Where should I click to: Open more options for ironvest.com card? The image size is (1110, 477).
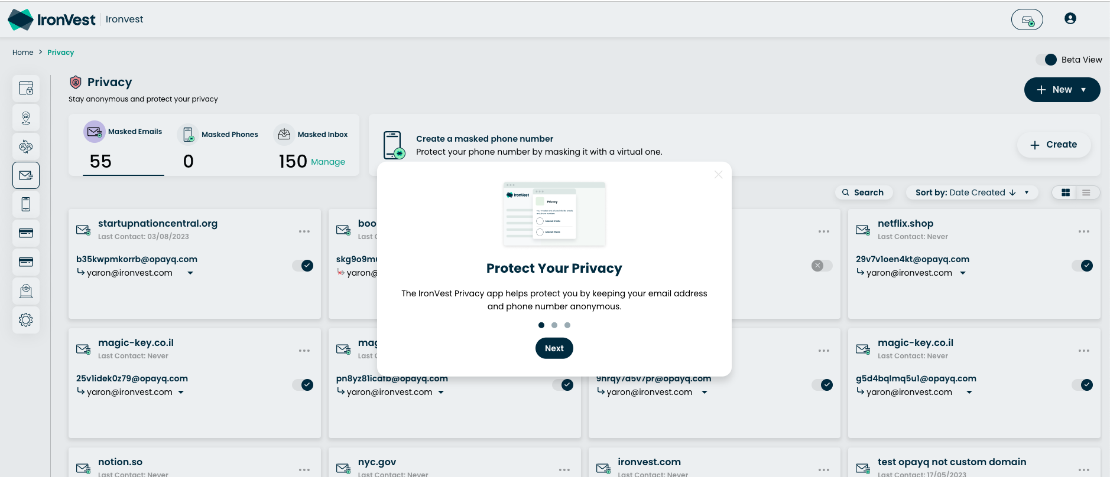(x=824, y=470)
